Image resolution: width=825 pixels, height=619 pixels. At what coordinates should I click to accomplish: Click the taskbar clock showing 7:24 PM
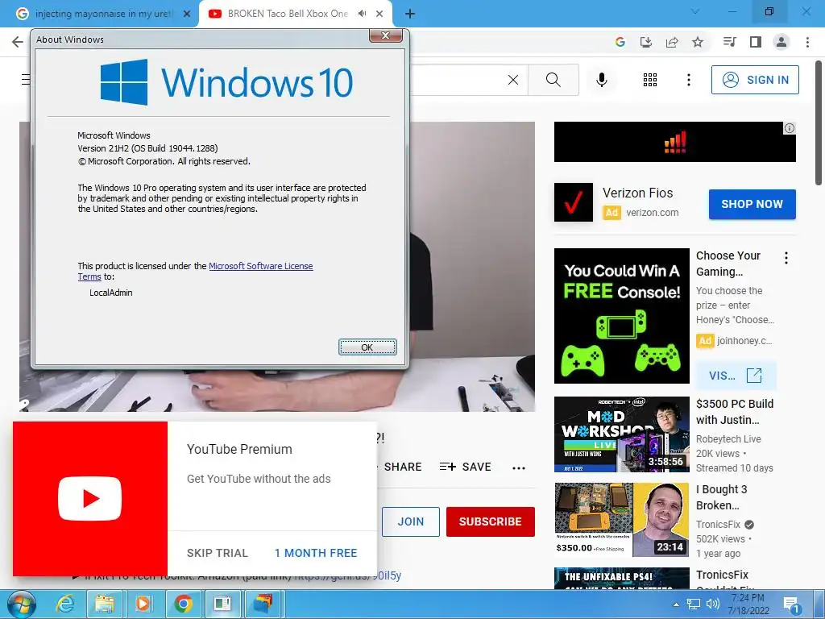point(748,604)
